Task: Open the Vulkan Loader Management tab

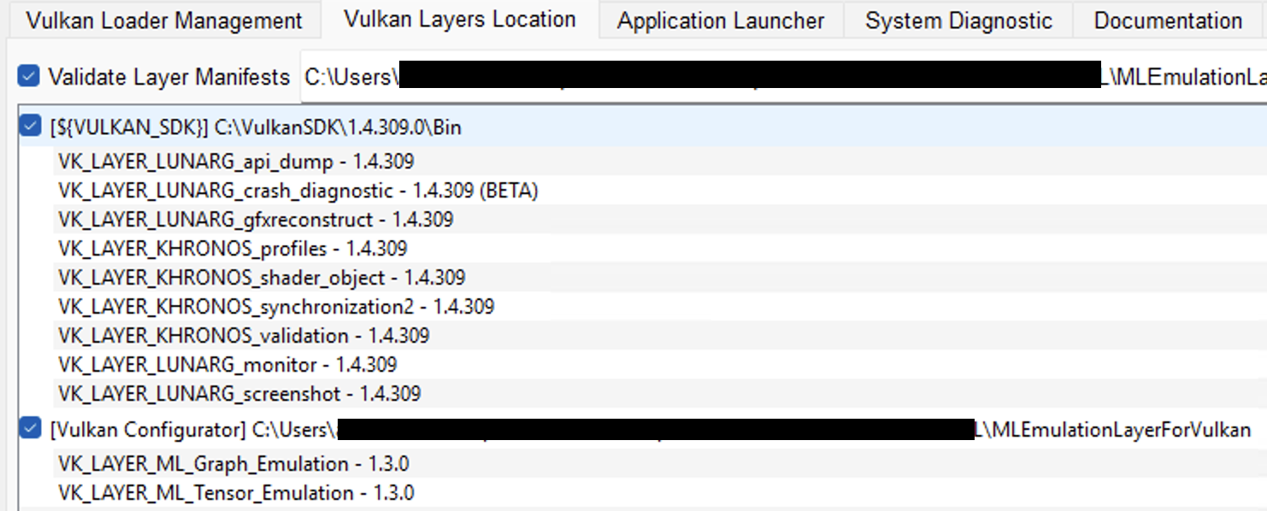Action: (164, 21)
